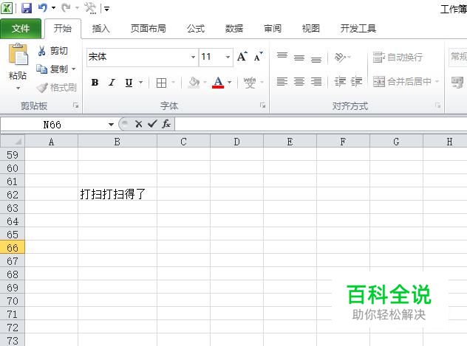467x346 pixels.
Task: Open the font name 宋体 dropdown
Action: (193, 57)
